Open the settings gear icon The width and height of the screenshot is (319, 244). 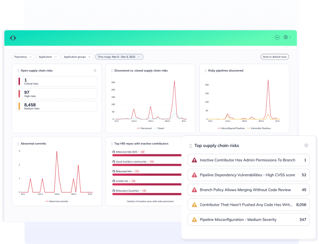[285, 37]
